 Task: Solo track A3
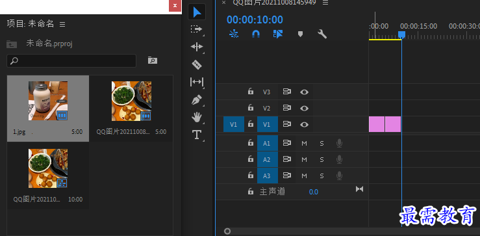[x=322, y=176]
